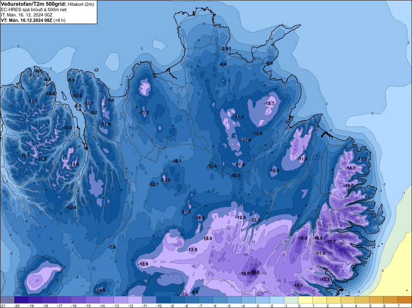Screen dimensions: 412x308
Task: Click the -11.7 temperature value
Action: (x=89, y=103)
